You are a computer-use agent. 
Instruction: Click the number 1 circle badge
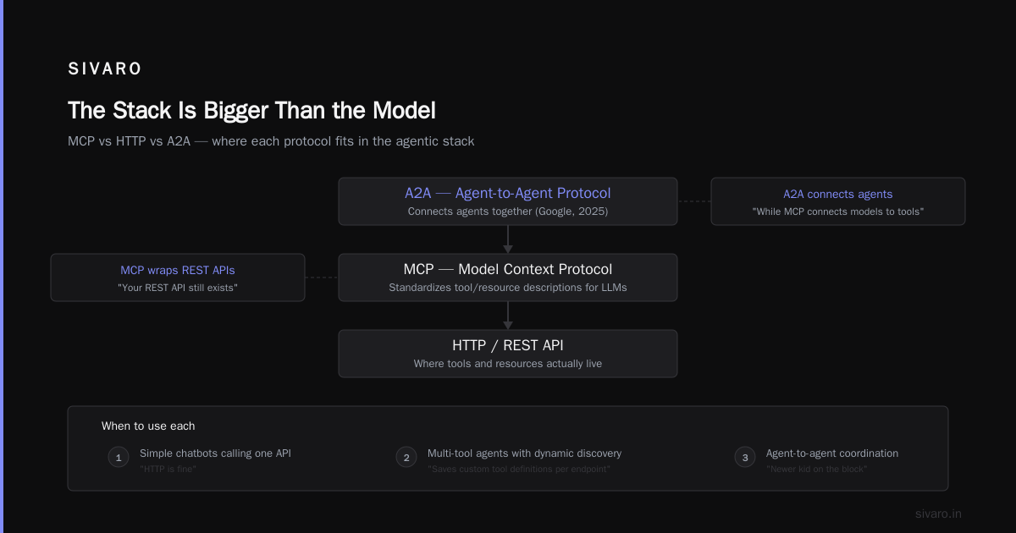pos(119,458)
